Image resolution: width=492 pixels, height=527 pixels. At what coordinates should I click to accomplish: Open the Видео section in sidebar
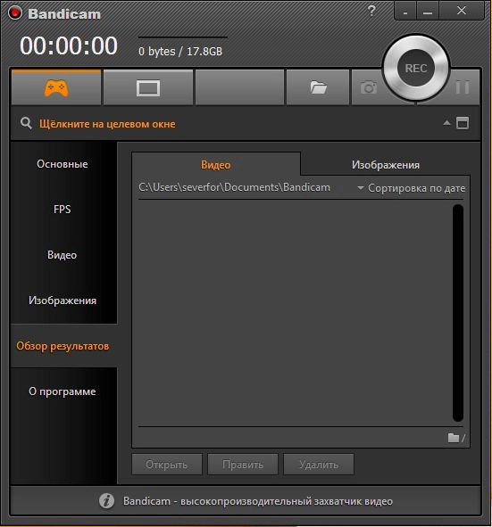click(x=63, y=255)
